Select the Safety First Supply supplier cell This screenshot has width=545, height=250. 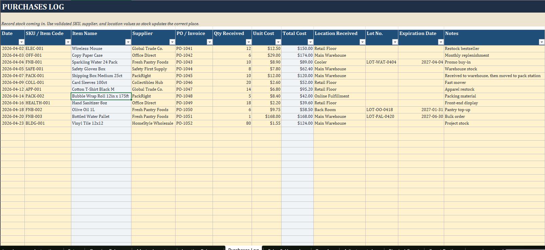click(x=153, y=69)
